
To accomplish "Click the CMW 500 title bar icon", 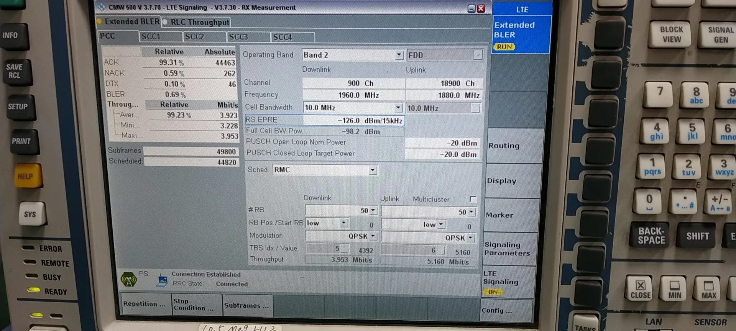I will click(102, 7).
